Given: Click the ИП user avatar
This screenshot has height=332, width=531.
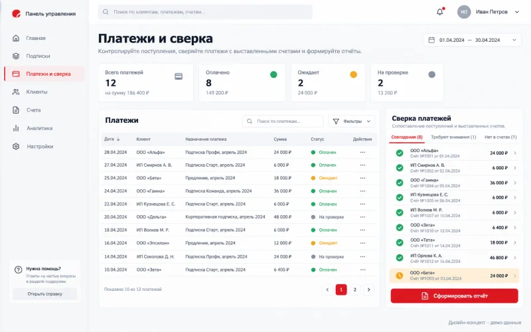Looking at the screenshot, I should pos(464,12).
